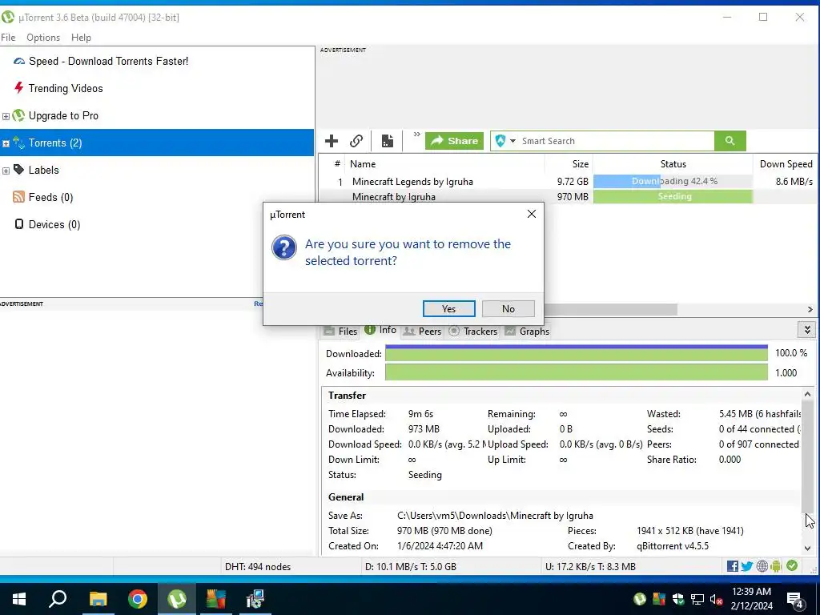Click the Create New Torrent file icon
The width and height of the screenshot is (820, 615).
coord(387,141)
